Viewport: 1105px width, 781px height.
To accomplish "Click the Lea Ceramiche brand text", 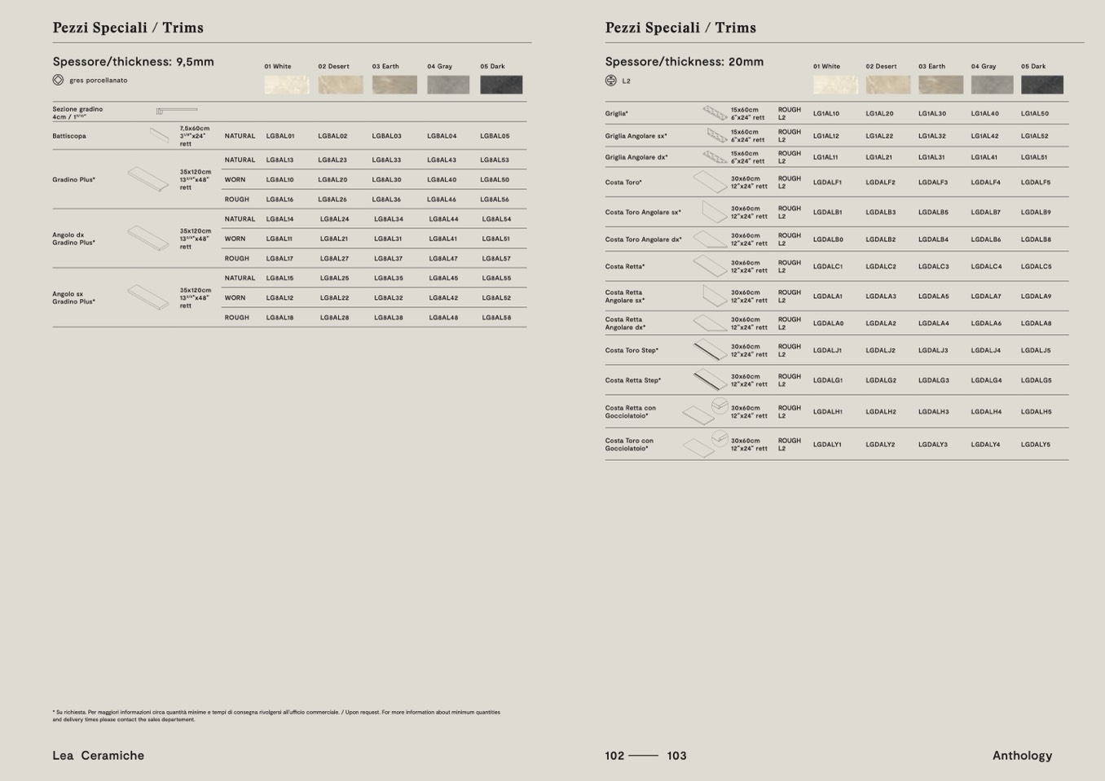I will point(99,756).
